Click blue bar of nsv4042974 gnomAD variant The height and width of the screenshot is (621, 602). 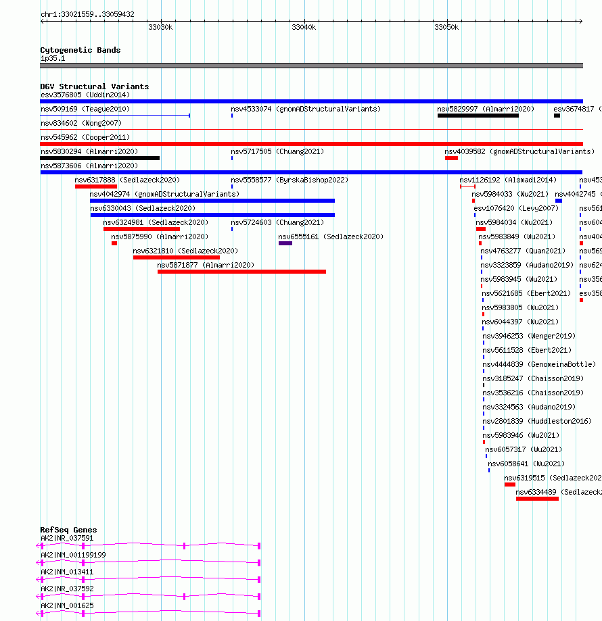click(x=212, y=201)
